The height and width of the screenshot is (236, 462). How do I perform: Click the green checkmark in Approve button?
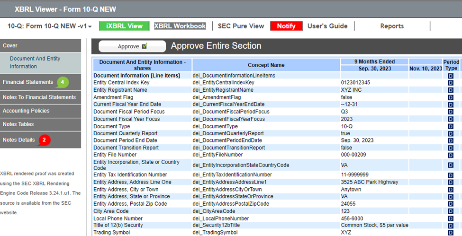click(x=145, y=46)
